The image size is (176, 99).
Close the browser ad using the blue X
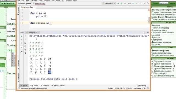pos(3,71)
